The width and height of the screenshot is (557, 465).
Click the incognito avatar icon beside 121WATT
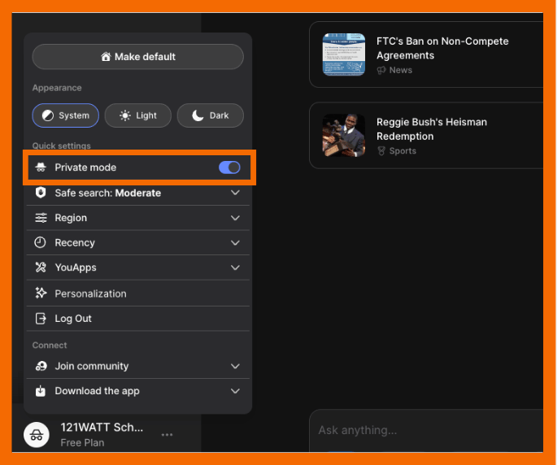(x=37, y=435)
